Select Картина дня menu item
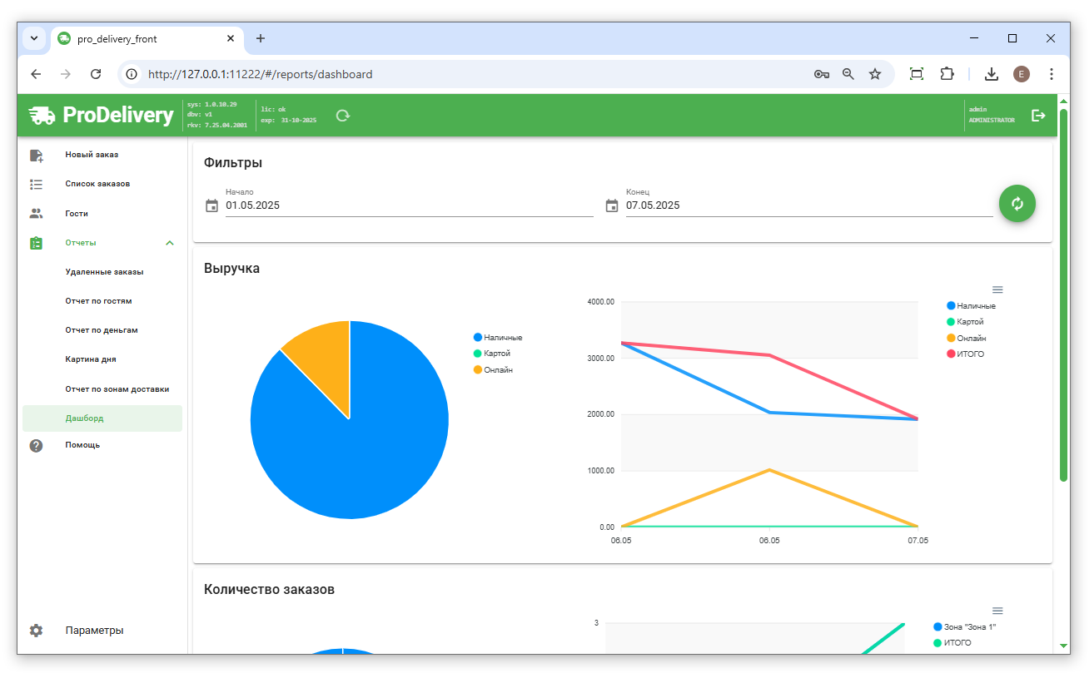This screenshot has height=678, width=1089. point(91,359)
